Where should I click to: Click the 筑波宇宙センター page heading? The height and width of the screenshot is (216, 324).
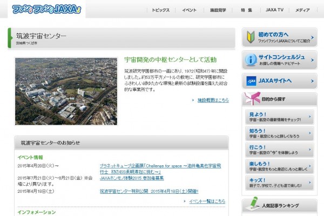pyautogui.click(x=42, y=36)
